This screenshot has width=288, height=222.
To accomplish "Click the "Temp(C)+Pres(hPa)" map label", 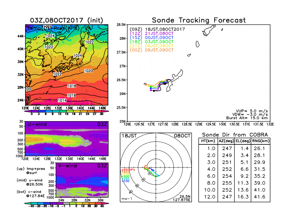I will pos(53,28).
